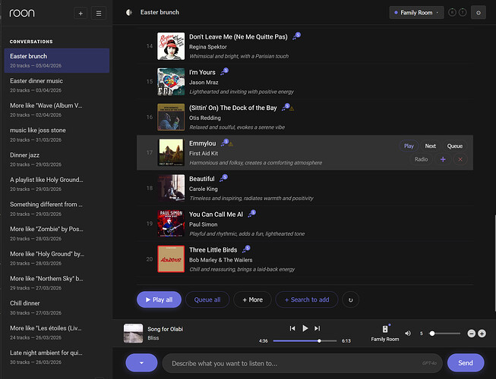Click the music note badge next to Don't Leave Me
This screenshot has height=379, width=496.
pos(296,36)
